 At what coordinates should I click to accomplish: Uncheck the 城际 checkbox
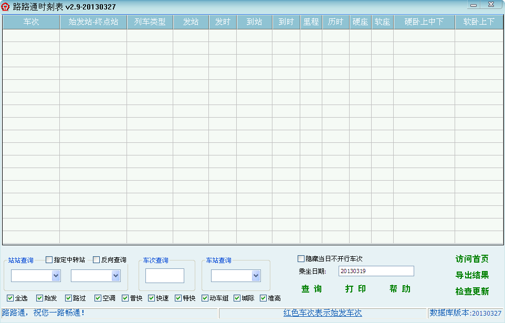[x=237, y=298]
